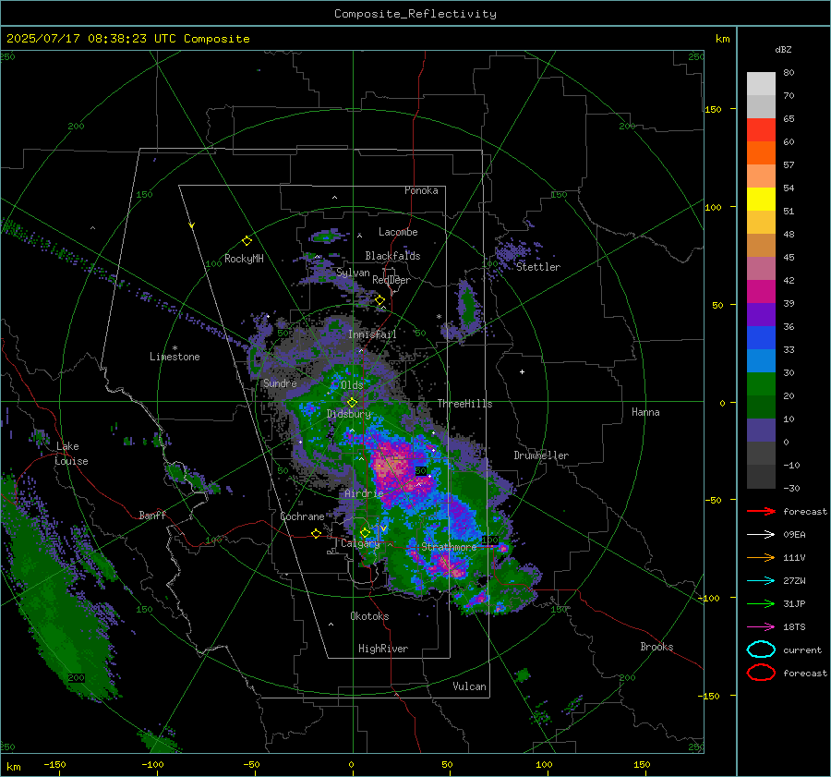The width and height of the screenshot is (831, 777).
Task: Click the yellow diamond marker right of Cochrane
Action: pos(316,533)
